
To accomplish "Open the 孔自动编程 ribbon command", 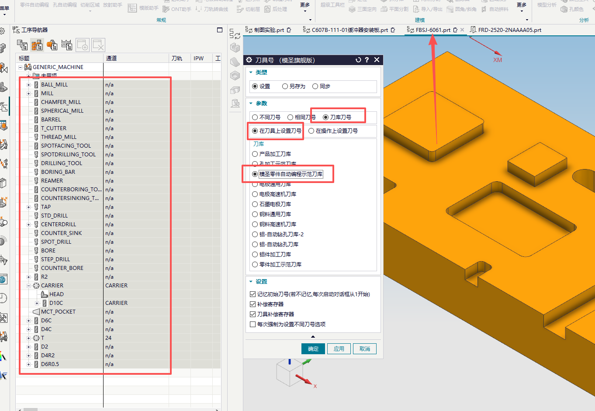I will (65, 5).
